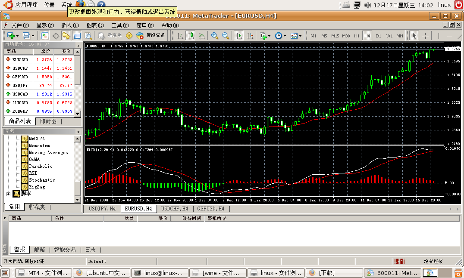The height and width of the screenshot is (278, 464).
Task: Open the 工具 menu
Action: pos(120,25)
